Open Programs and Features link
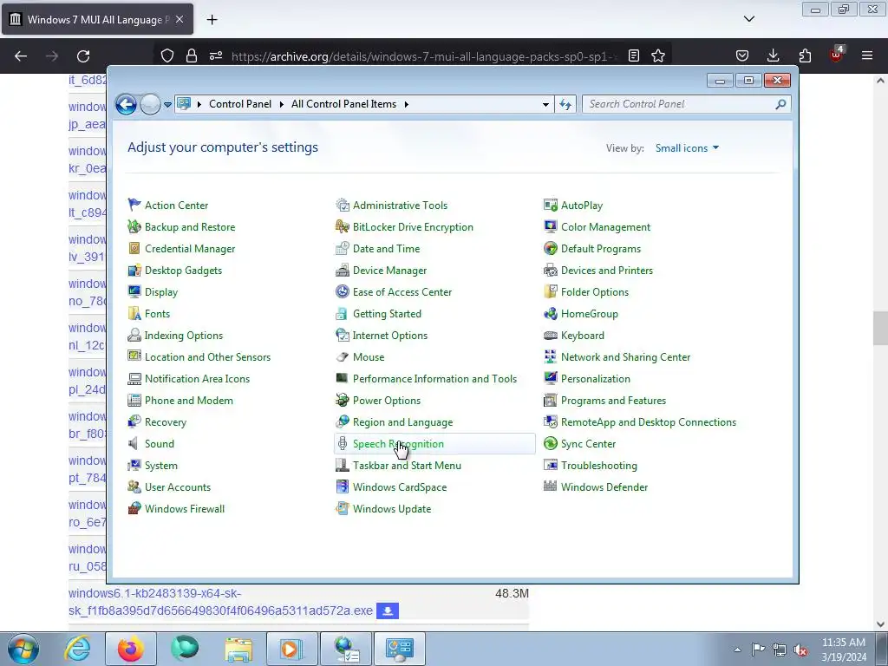The width and height of the screenshot is (888, 666). click(x=613, y=401)
